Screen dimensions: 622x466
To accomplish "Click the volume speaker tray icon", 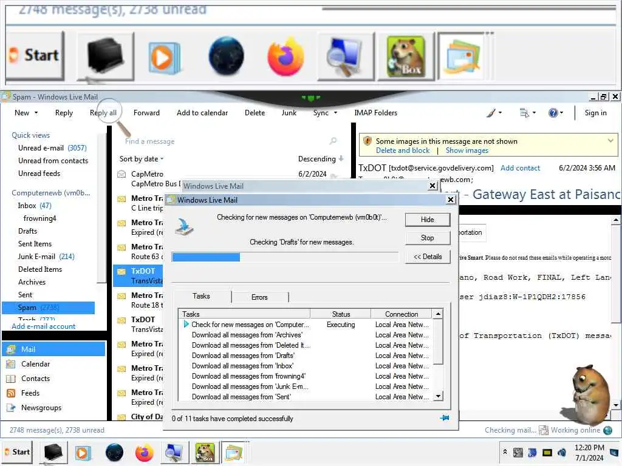I will 562,452.
